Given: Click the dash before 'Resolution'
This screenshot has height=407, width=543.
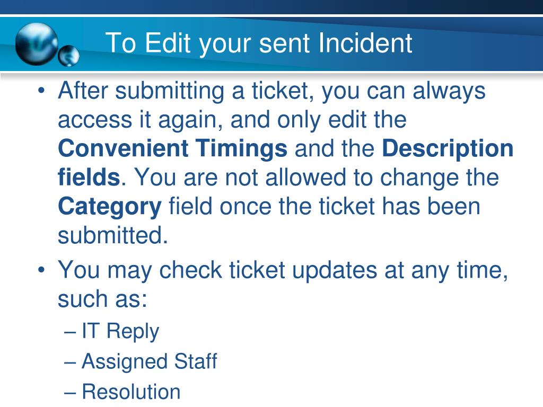Looking at the screenshot, I should click(71, 393).
